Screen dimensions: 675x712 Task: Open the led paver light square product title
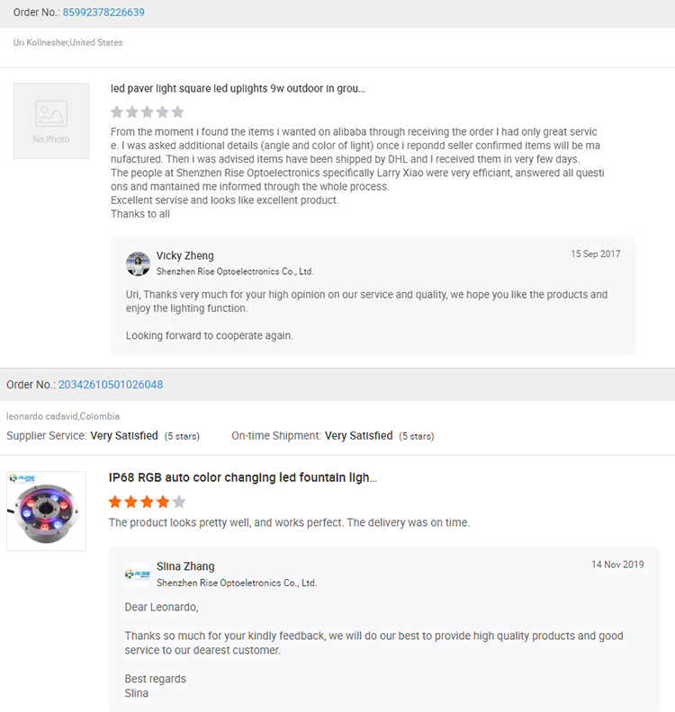coord(238,88)
